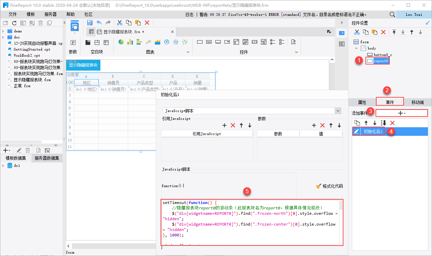
Task: Expand the demo folder in file tree
Action: [3, 31]
